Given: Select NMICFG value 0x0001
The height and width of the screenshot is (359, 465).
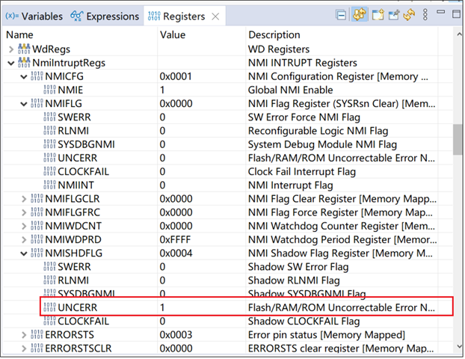Looking at the screenshot, I should 176,77.
